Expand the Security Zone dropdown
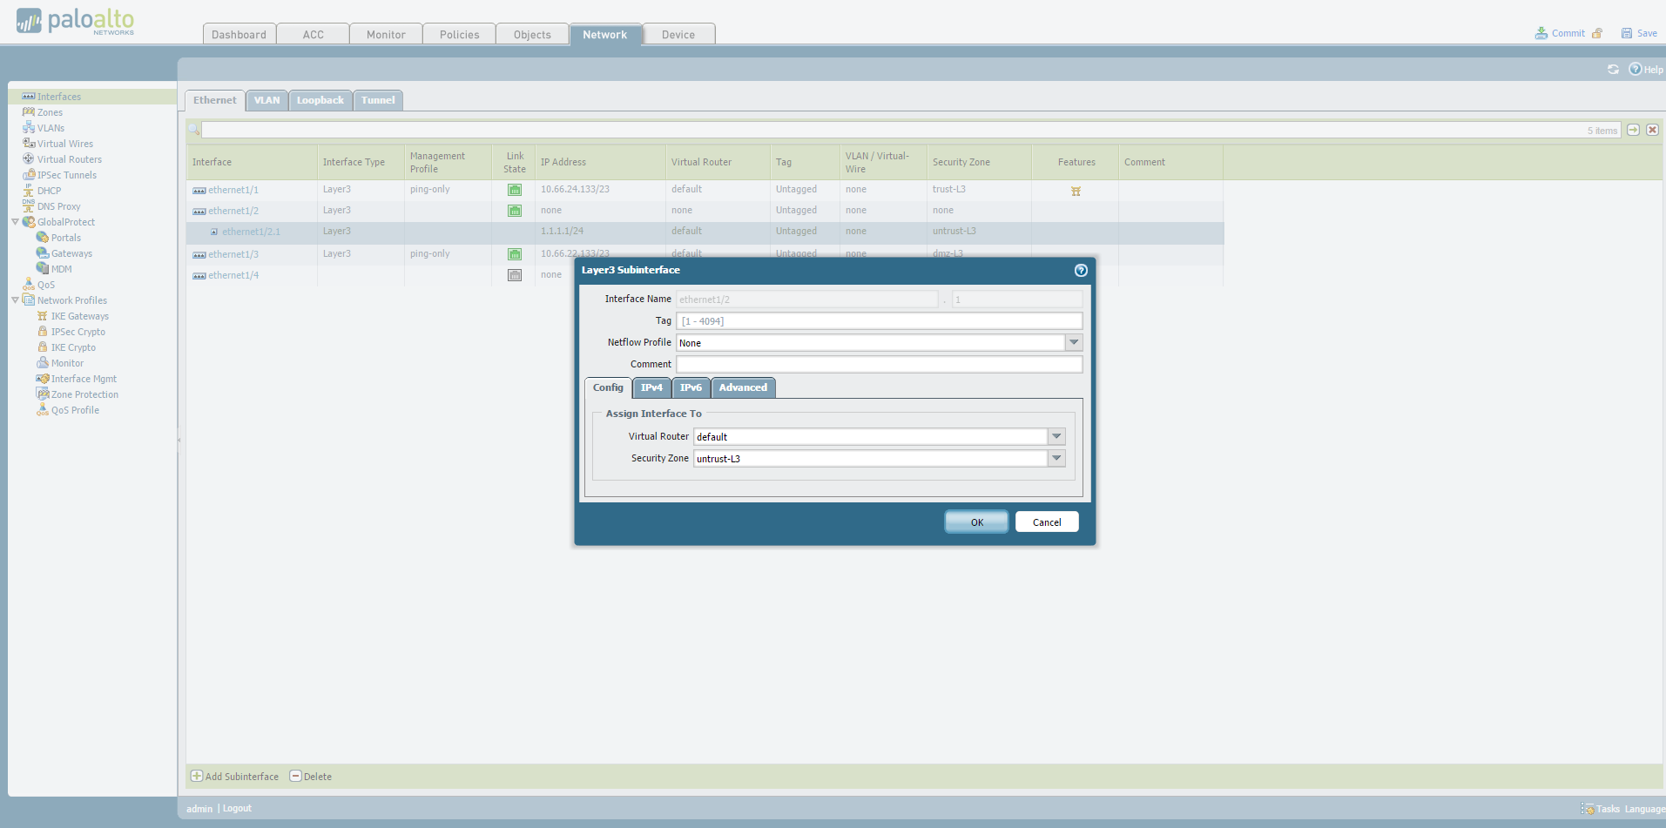1666x828 pixels. point(1056,459)
